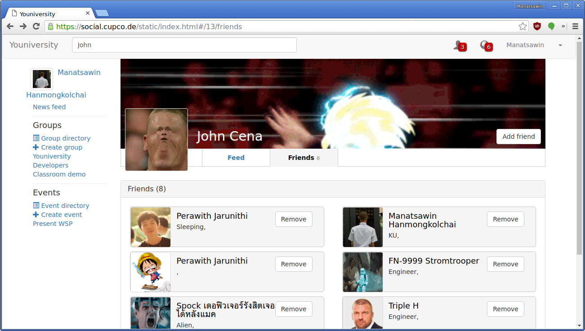The image size is (585, 331).
Task: Open the green Hangouts extension icon
Action: (551, 26)
